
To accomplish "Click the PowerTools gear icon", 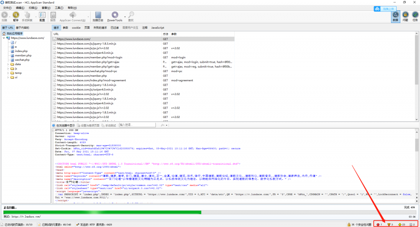I will click(114, 15).
